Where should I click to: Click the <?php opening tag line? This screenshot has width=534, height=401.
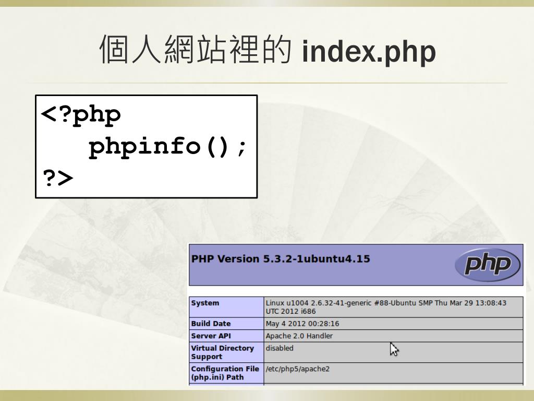(81, 114)
